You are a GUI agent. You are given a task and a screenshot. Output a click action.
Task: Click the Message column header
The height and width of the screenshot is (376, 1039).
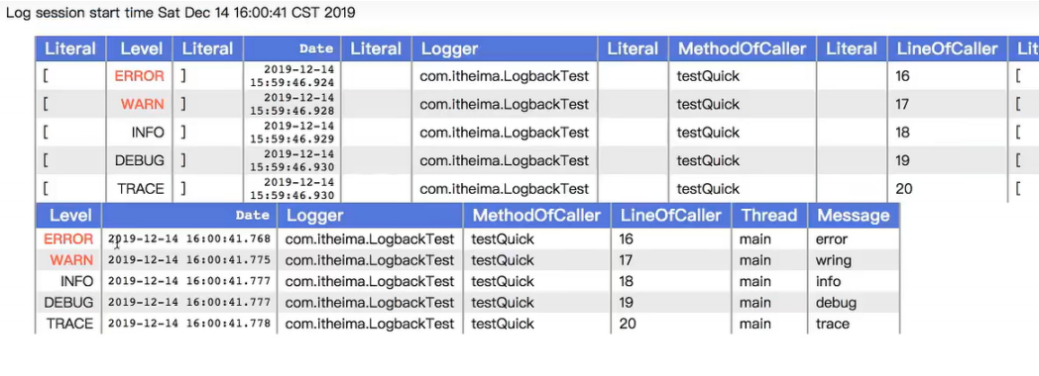point(854,216)
